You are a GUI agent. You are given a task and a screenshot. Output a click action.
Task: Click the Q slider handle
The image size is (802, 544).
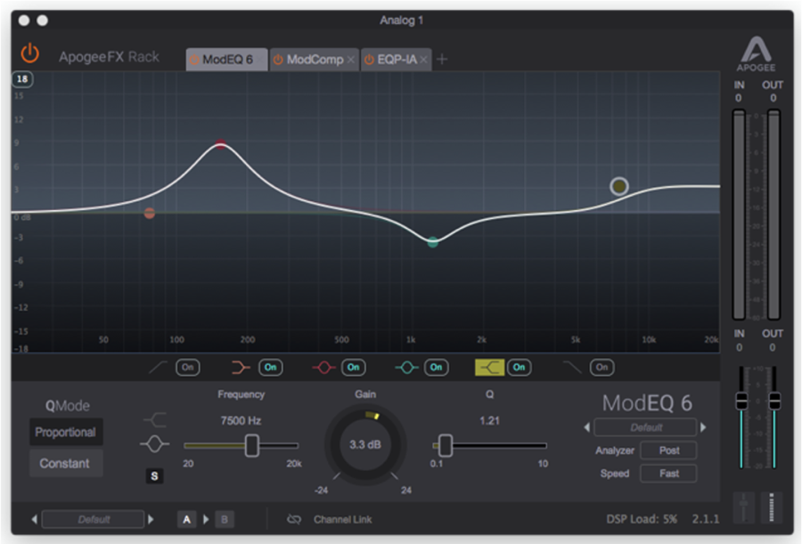[446, 446]
